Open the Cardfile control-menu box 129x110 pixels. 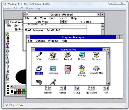tap(25, 15)
